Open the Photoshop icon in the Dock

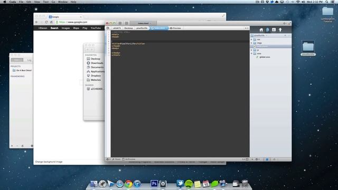[154, 184]
